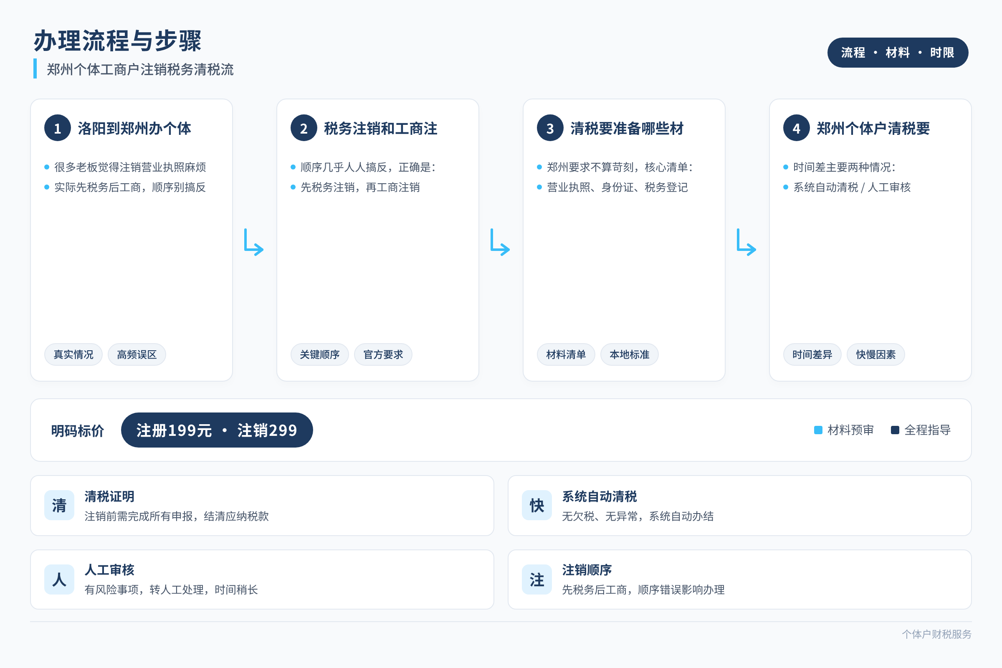The image size is (1002, 668).
Task: Click the 人工审核 card title
Action: (x=109, y=570)
